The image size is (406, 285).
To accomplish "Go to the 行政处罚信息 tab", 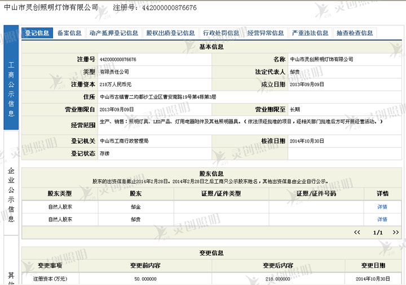I will click(x=221, y=33).
